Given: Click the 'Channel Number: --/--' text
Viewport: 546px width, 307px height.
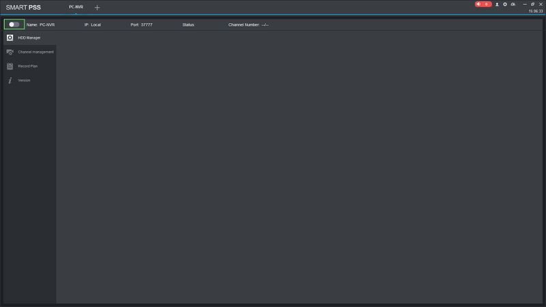Looking at the screenshot, I should (248, 25).
